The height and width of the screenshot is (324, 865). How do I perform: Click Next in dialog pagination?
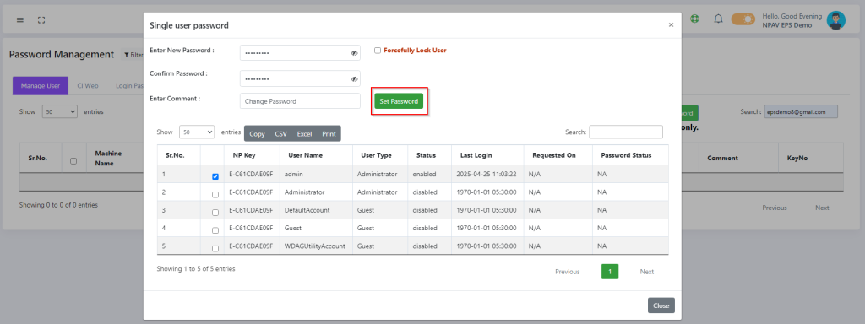[646, 272]
